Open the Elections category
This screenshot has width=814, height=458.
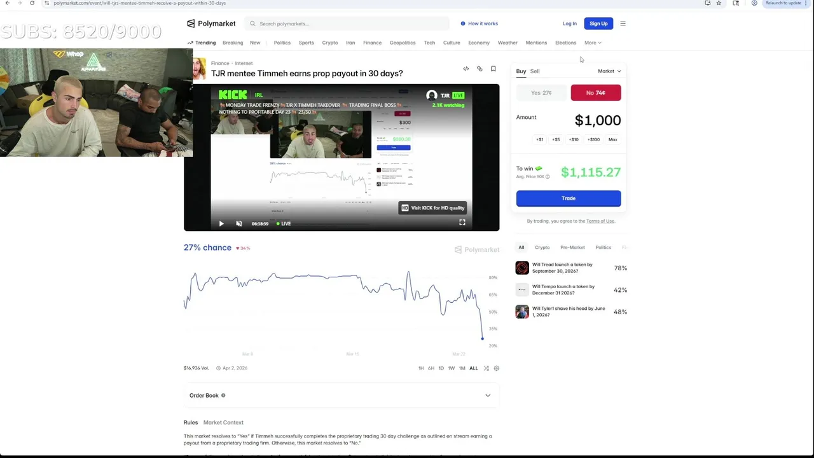tap(565, 43)
